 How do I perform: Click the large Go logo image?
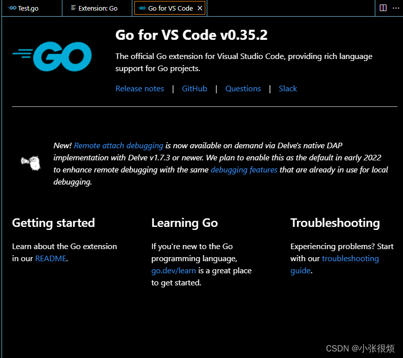52,56
